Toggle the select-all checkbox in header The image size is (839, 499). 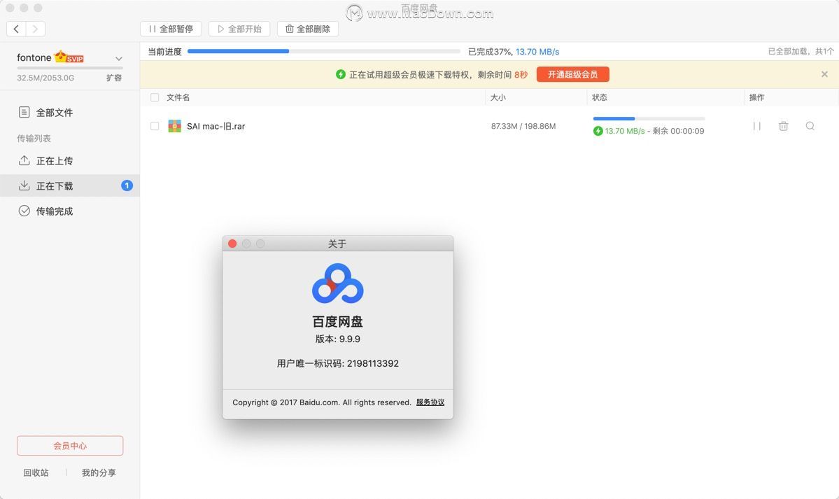coord(155,97)
